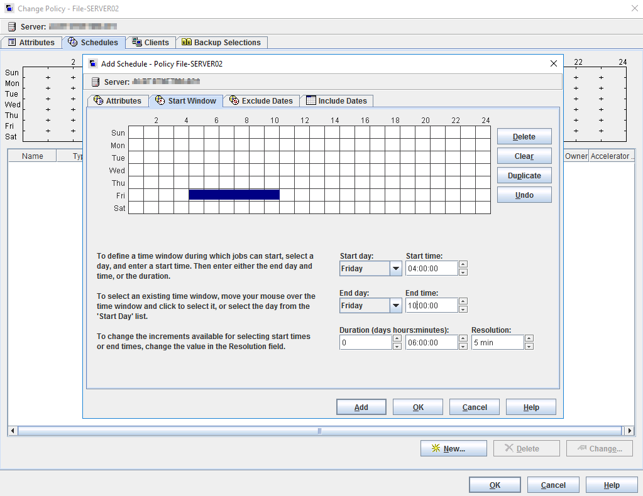Switch to the Attributes tab of Change Policy
This screenshot has height=496, width=643.
coord(31,43)
